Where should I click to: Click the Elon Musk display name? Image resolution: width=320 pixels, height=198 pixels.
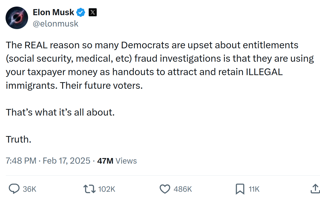[x=53, y=12]
